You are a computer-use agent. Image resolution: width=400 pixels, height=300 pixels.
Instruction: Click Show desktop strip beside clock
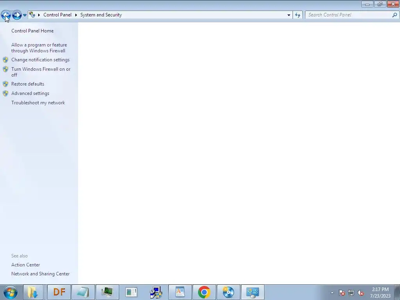[397, 292]
